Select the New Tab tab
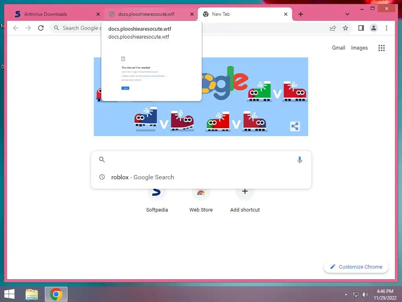The height and width of the screenshot is (302, 402). pyautogui.click(x=245, y=14)
